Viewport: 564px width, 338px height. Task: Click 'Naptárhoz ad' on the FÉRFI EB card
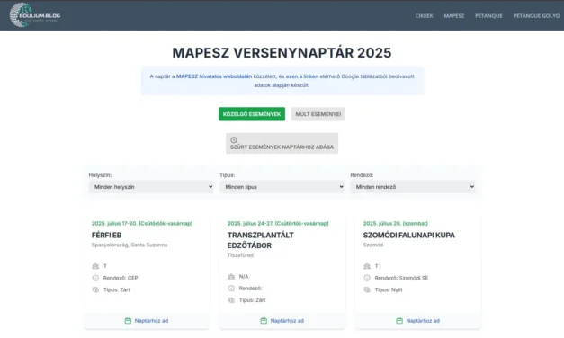point(146,321)
